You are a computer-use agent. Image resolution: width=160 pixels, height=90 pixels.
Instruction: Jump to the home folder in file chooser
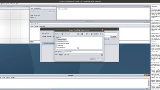pos(87,34)
